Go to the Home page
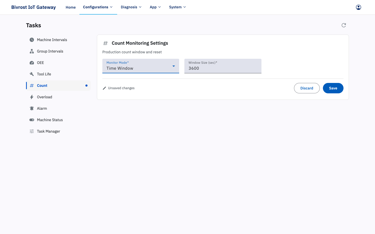 pos(71,7)
